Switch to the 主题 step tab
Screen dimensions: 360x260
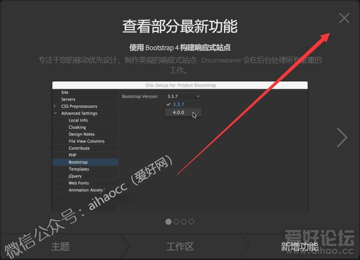[60, 246]
